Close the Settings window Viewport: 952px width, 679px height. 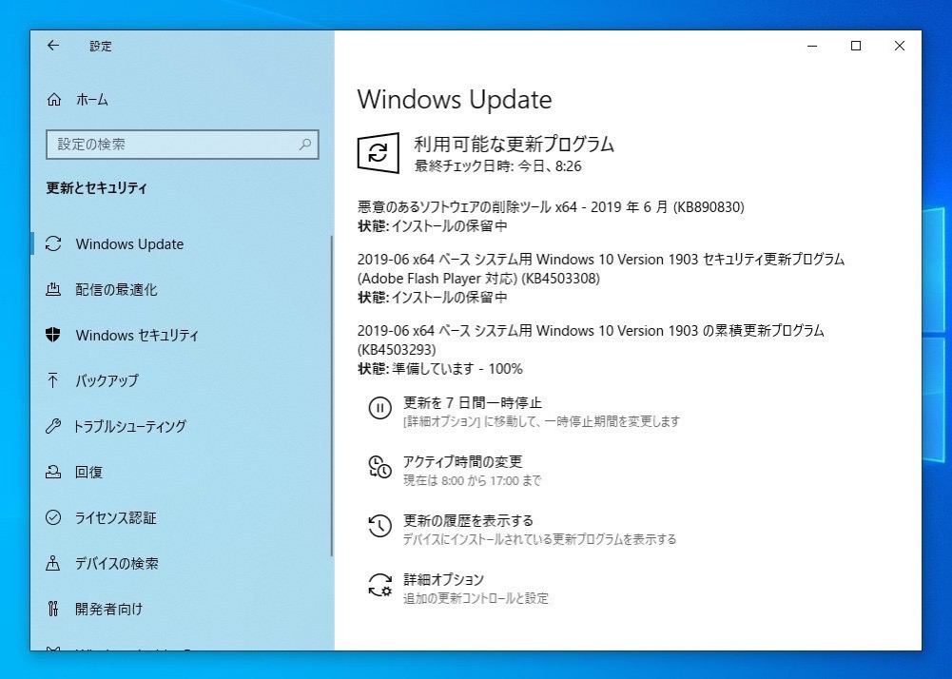pos(900,46)
